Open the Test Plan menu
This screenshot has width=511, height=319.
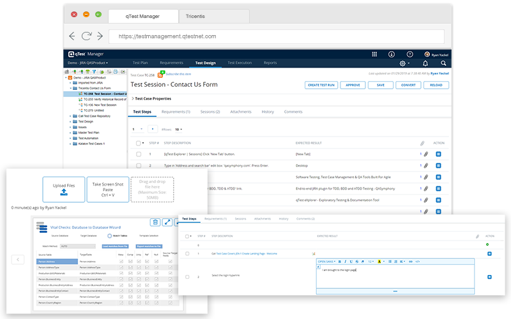140,63
